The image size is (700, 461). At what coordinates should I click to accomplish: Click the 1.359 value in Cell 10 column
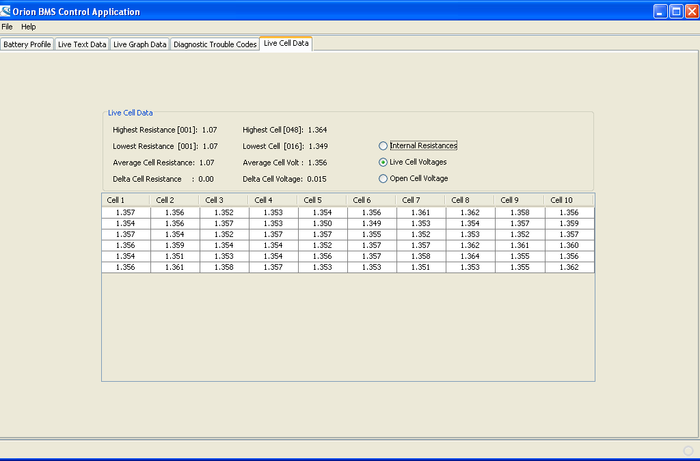point(569,223)
